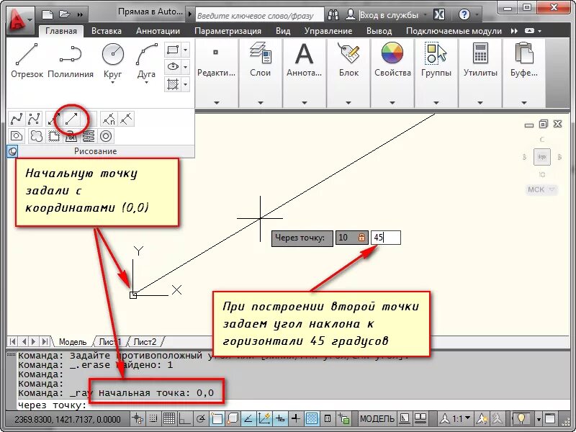Select the revision cloud tool
576x432 pixels.
pyautogui.click(x=36, y=136)
